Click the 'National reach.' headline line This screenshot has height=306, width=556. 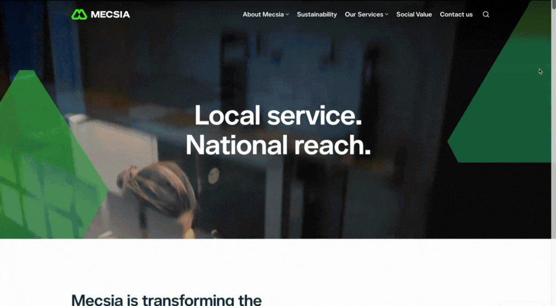278,145
